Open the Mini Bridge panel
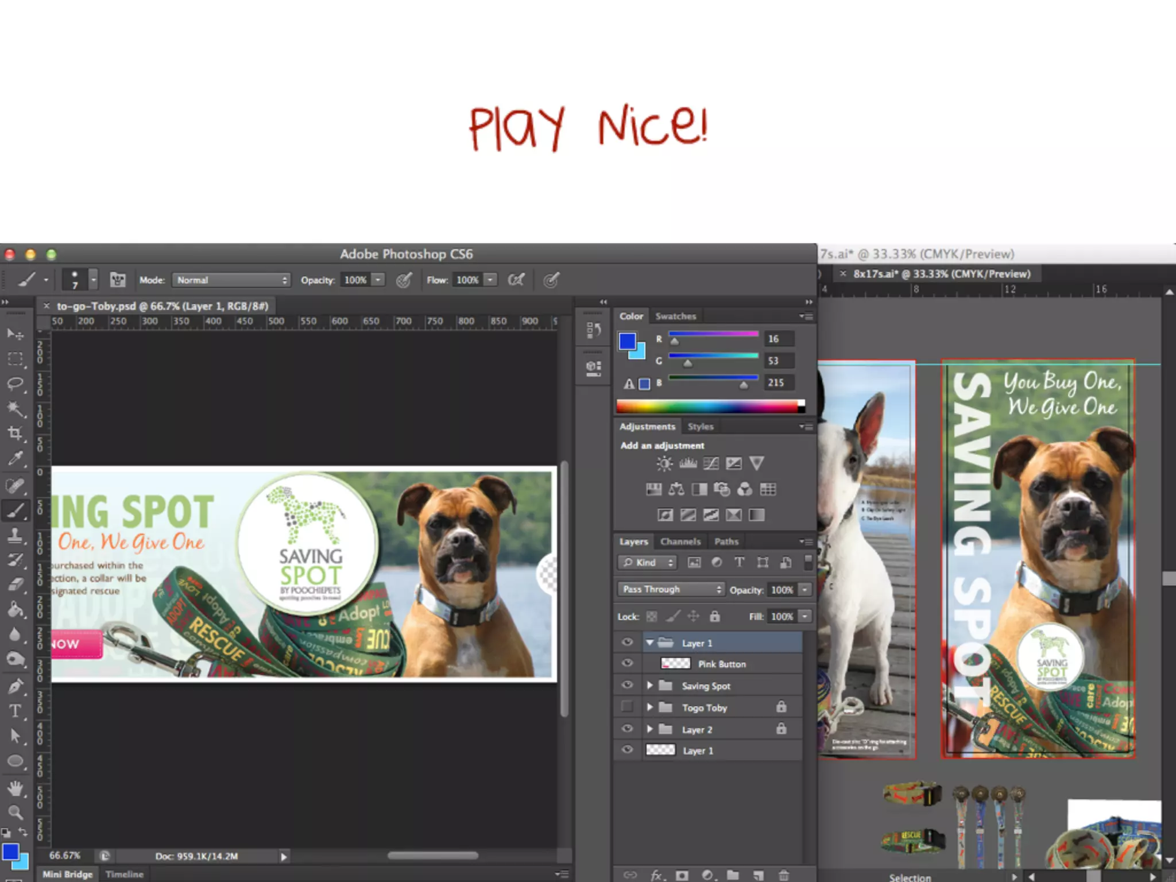 tap(68, 874)
